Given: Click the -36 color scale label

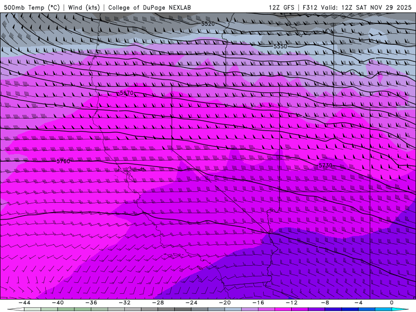Looking at the screenshot, I should (92, 303).
